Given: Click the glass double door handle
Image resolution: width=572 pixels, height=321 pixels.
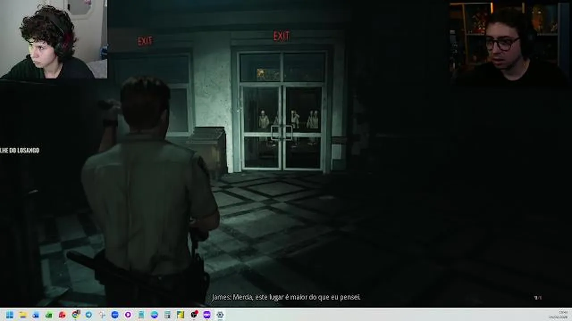Looking at the screenshot, I should (x=282, y=133).
